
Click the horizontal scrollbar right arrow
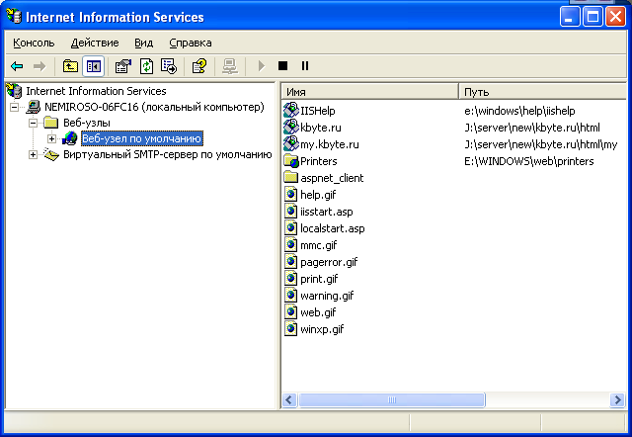point(617,399)
